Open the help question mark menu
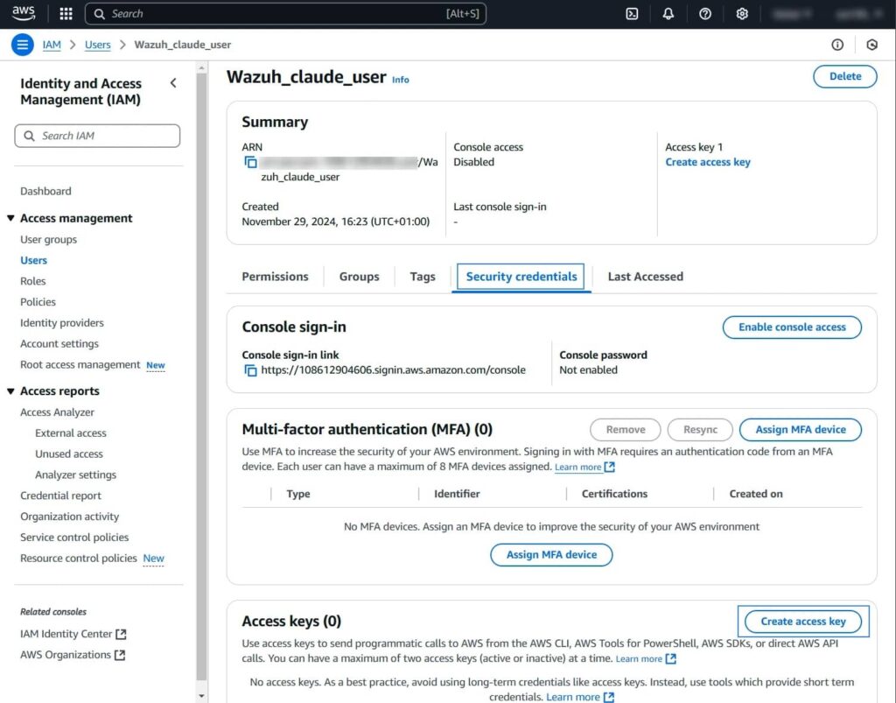Screen dimensions: 896x703 pos(705,14)
